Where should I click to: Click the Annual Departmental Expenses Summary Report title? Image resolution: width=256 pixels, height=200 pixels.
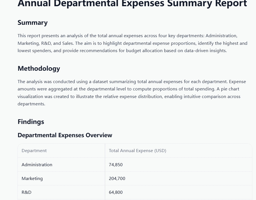[x=132, y=4]
